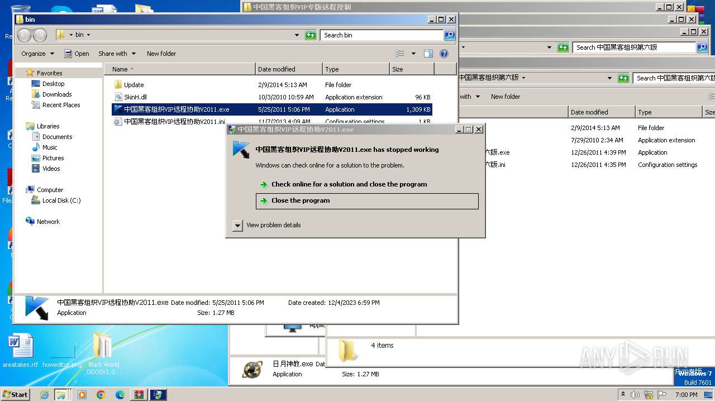Select 日月神教.exe details icon

252,369
